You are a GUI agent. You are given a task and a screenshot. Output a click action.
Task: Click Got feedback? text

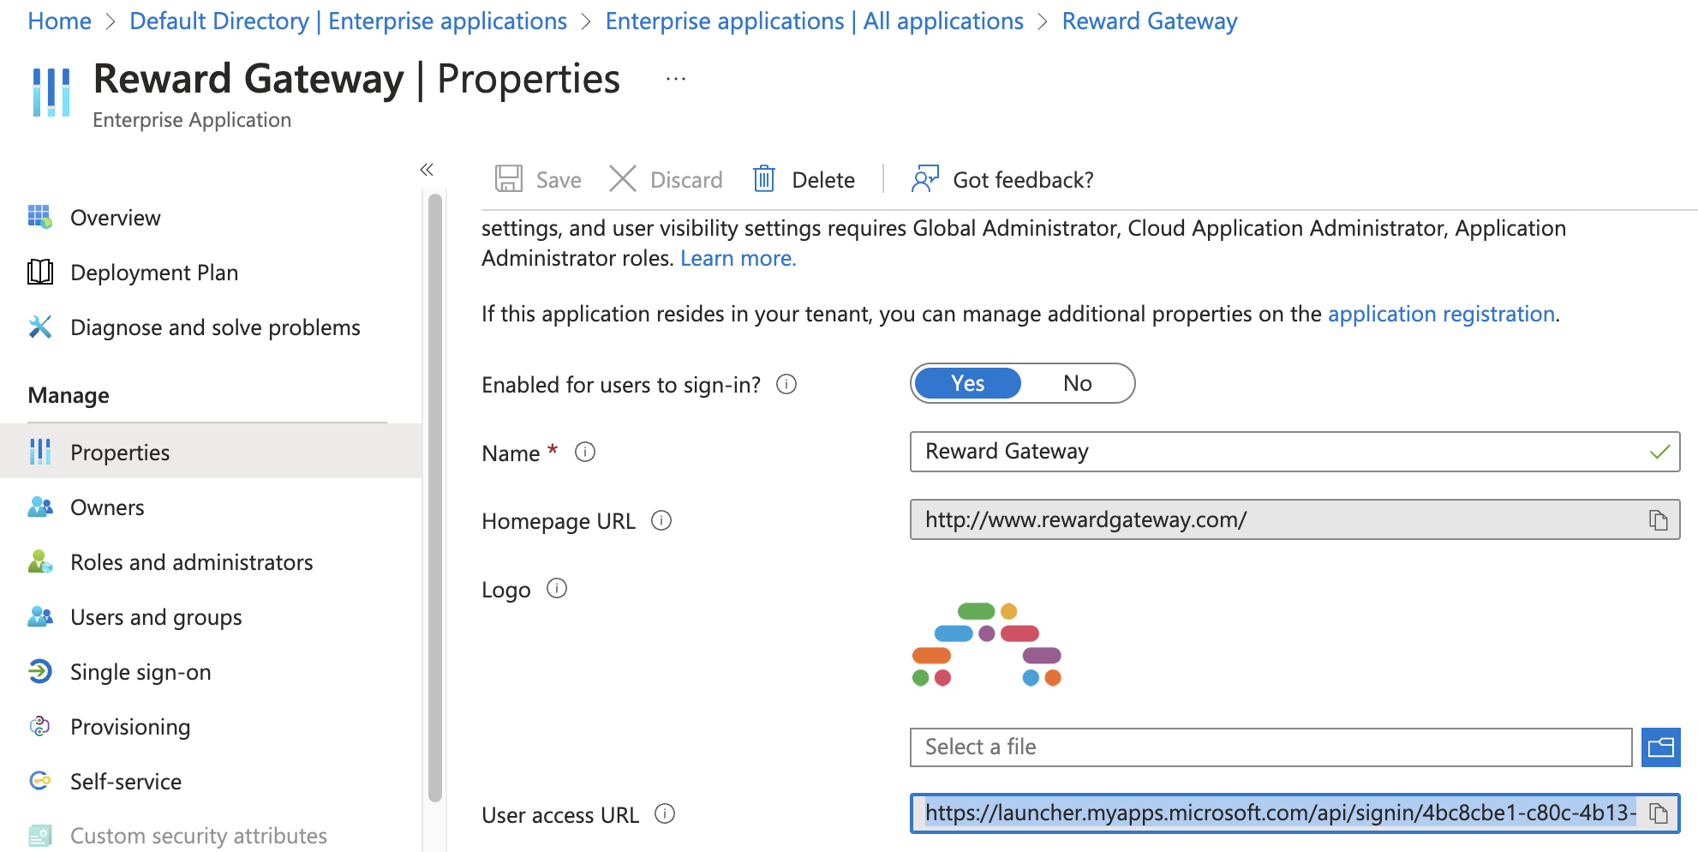[x=1023, y=180]
